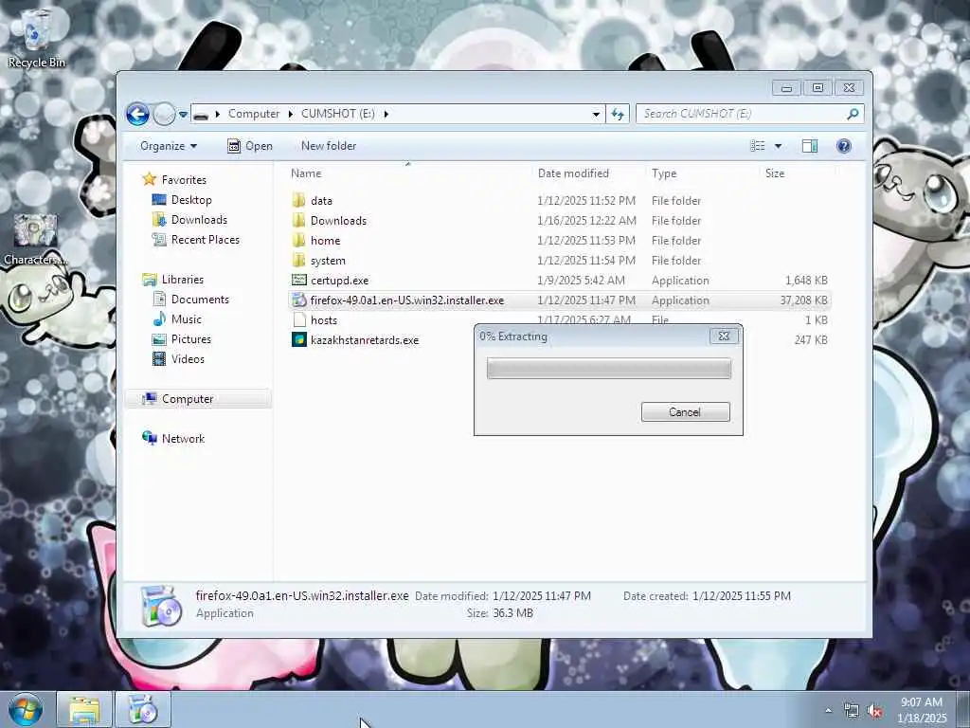Open Recent Places in sidebar
Screen dimensions: 970x728
click(x=205, y=240)
